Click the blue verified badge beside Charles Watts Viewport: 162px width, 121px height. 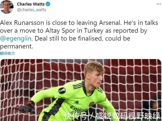48,4
